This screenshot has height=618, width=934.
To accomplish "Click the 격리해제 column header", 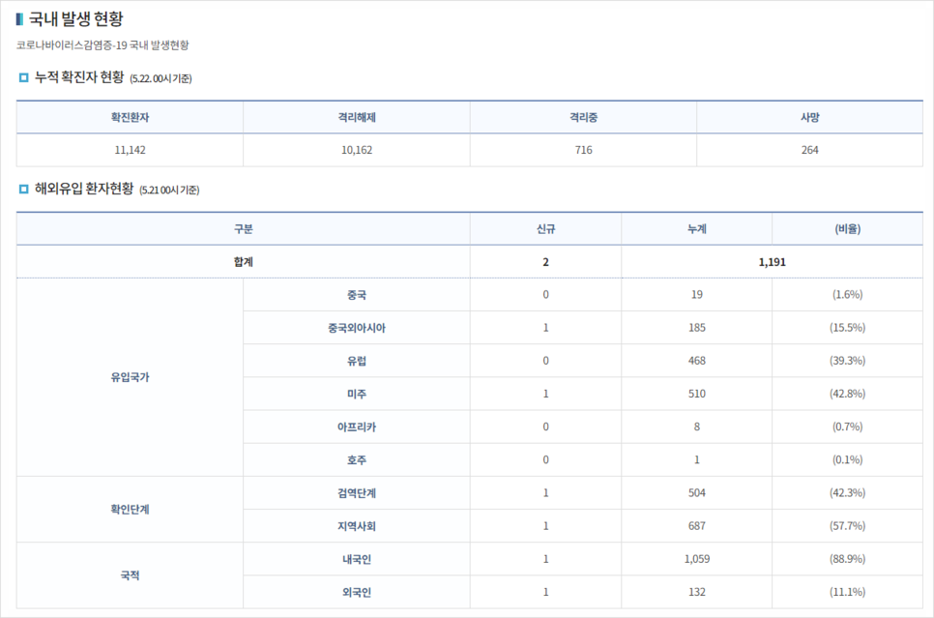I will tap(357, 117).
